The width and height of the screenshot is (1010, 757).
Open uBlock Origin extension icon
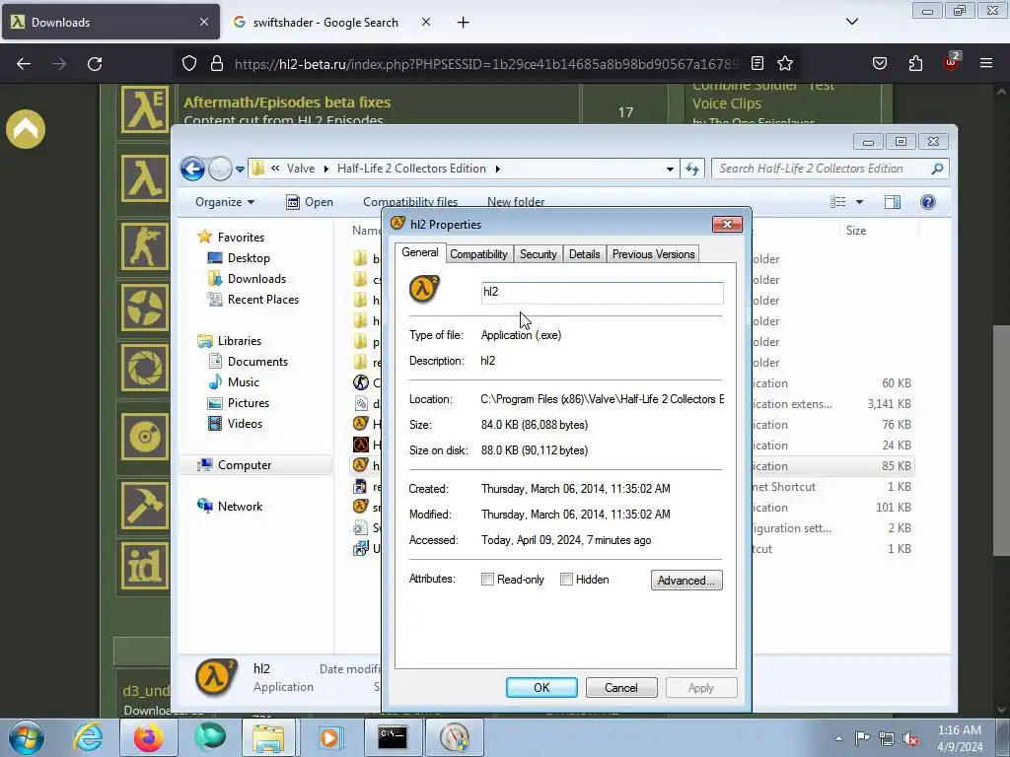pos(951,62)
